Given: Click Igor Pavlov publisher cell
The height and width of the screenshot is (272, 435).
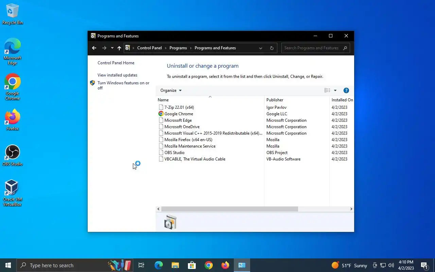Looking at the screenshot, I should [276, 107].
